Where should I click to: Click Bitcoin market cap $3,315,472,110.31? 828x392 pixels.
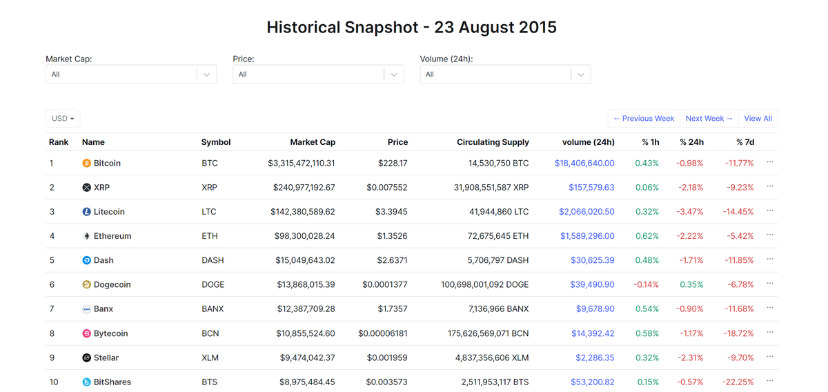pos(302,164)
